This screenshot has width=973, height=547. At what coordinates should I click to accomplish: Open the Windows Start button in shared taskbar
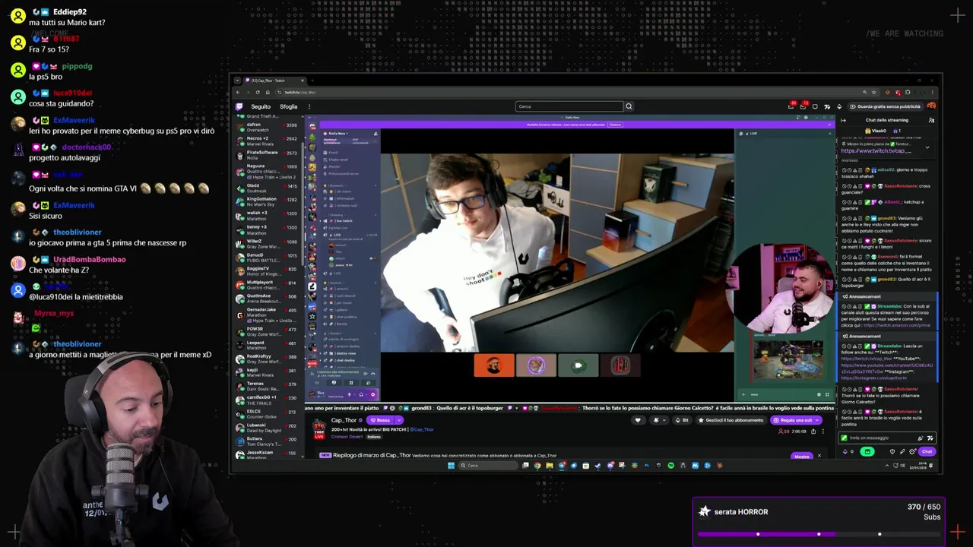(x=451, y=466)
